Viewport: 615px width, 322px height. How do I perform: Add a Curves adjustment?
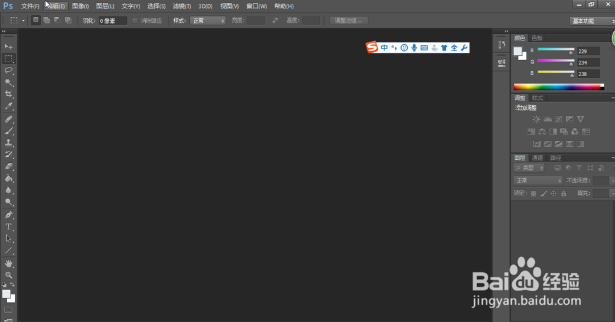pos(558,119)
